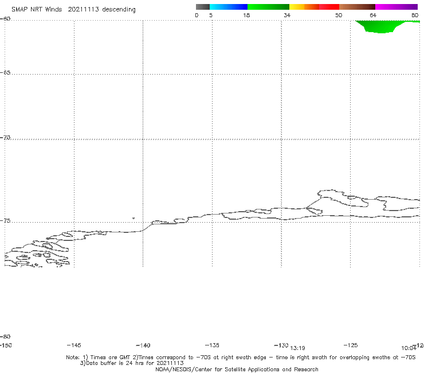Click the longitude label "-150"

[x=5, y=345]
